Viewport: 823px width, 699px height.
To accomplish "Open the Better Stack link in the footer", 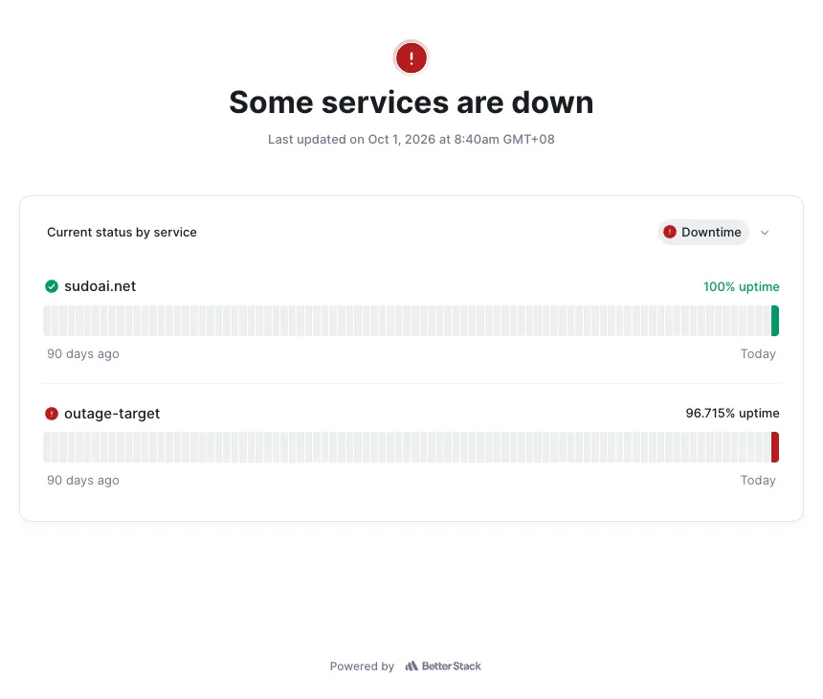I will (443, 665).
